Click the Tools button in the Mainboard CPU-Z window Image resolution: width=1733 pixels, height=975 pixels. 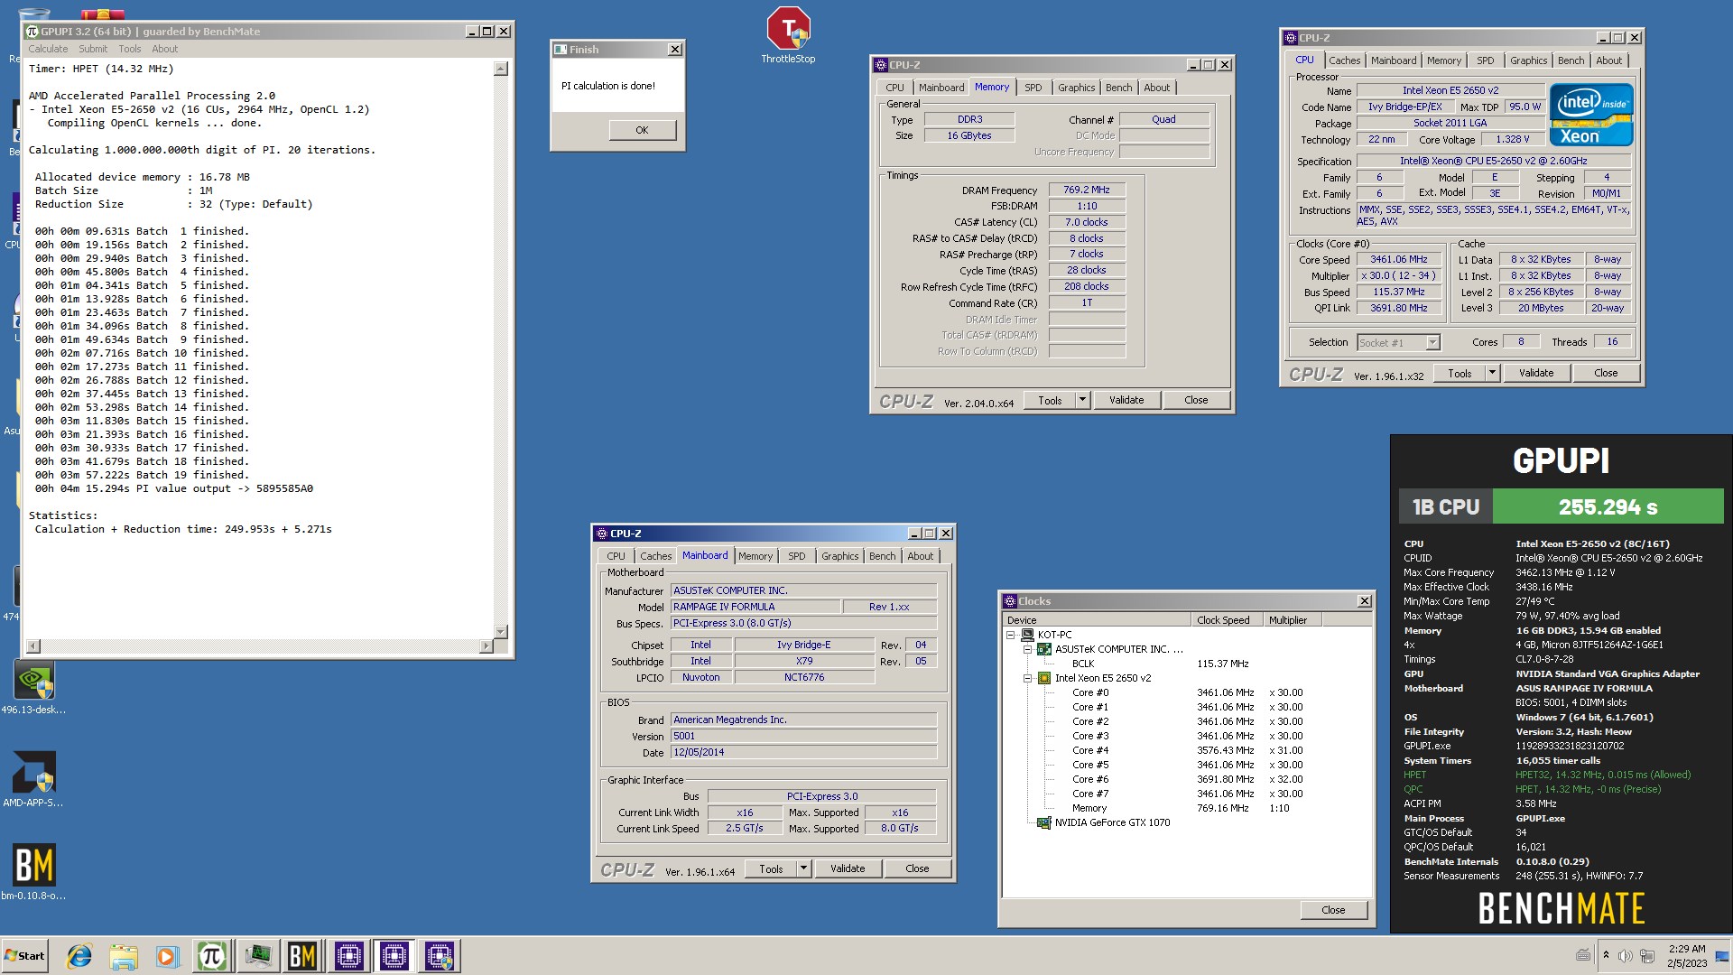(x=771, y=868)
